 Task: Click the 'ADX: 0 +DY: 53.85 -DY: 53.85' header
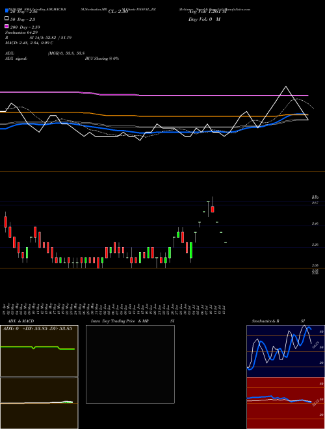coord(37,329)
